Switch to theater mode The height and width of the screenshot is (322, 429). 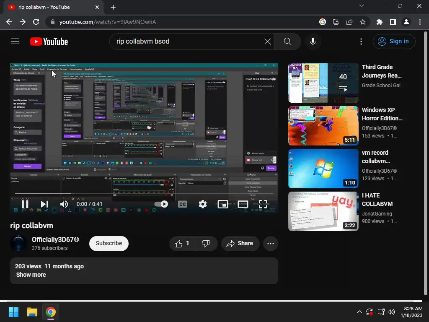[243, 204]
